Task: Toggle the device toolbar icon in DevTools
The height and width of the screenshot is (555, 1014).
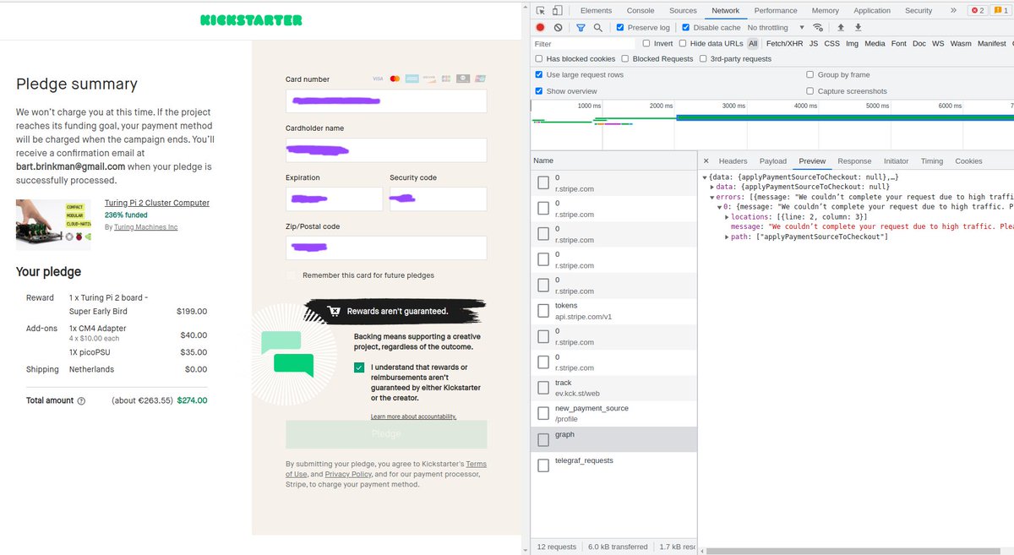Action: (x=558, y=11)
